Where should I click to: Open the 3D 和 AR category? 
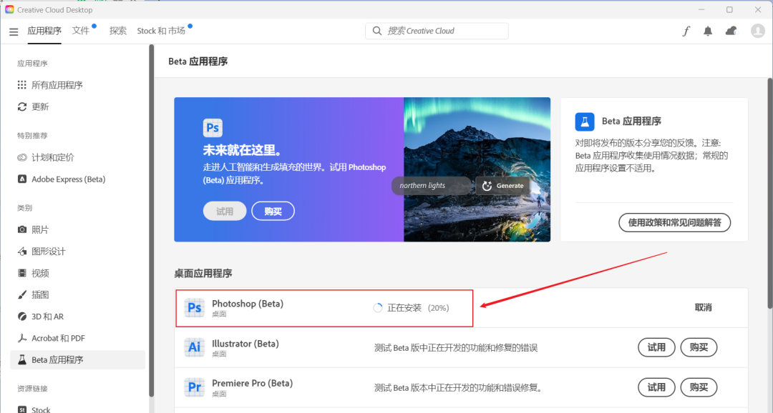coord(42,316)
